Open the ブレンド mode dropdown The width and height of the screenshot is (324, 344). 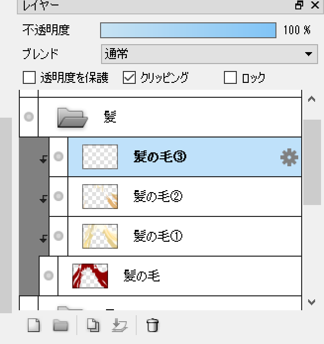click(x=209, y=54)
